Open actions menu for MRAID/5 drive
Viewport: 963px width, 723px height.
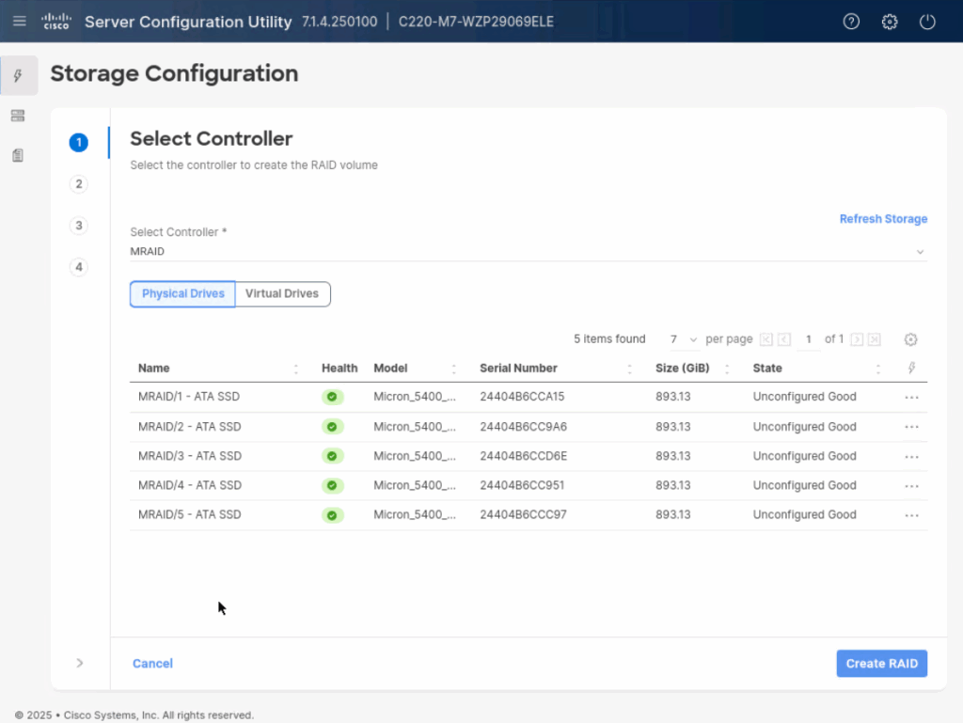click(x=911, y=515)
